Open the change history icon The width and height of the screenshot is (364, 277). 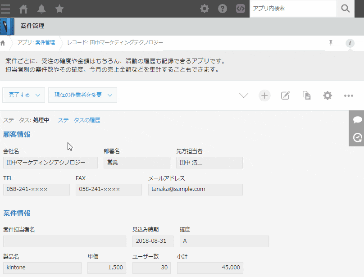coord(357,137)
